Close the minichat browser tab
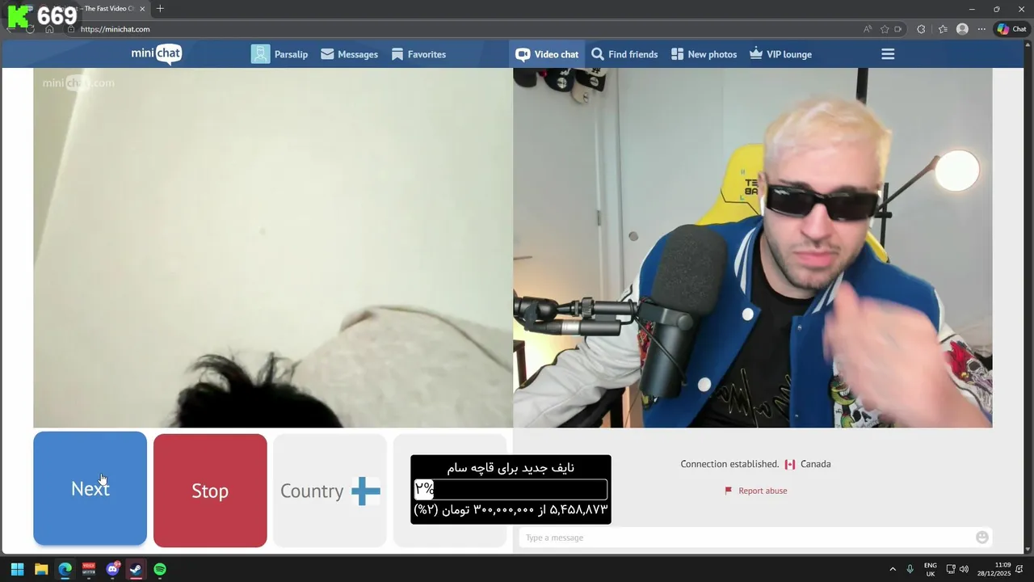This screenshot has height=582, width=1034. pos(143,9)
